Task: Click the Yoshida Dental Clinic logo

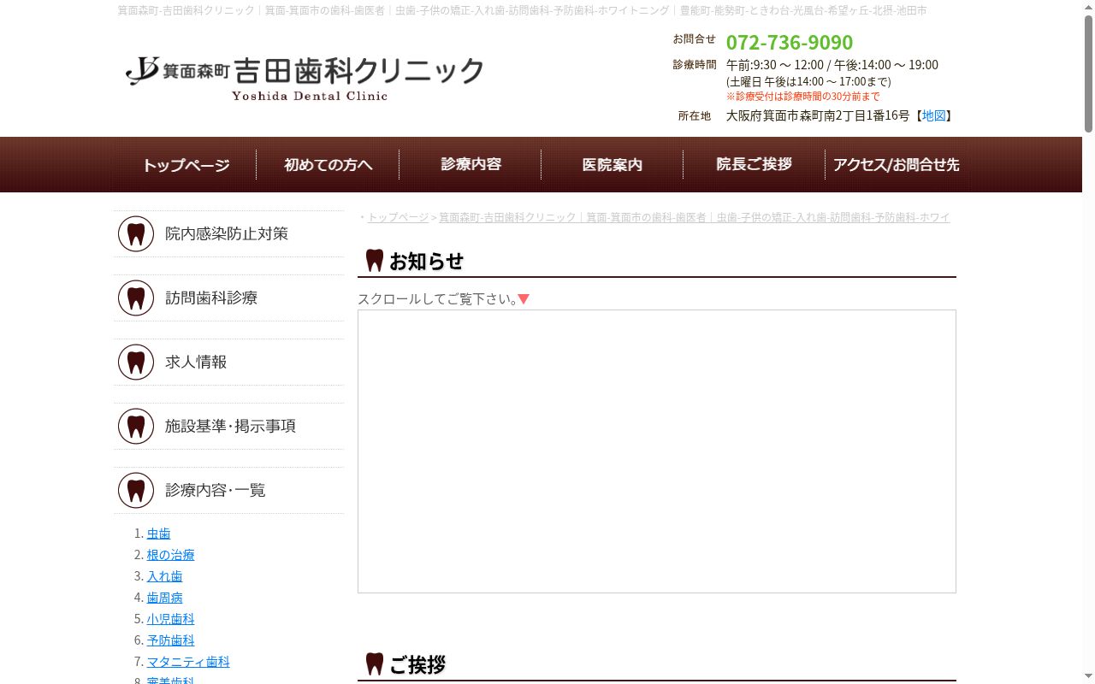Action: [305, 78]
